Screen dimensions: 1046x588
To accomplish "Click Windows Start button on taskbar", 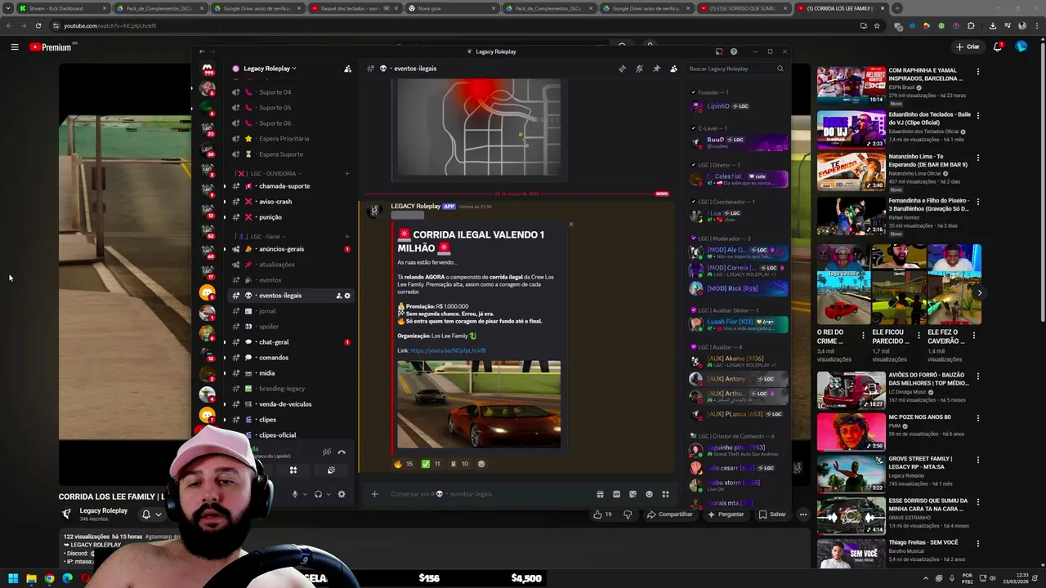I will (x=13, y=578).
